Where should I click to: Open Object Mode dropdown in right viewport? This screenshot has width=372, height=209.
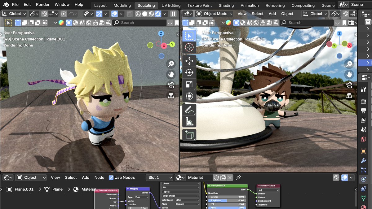214,14
